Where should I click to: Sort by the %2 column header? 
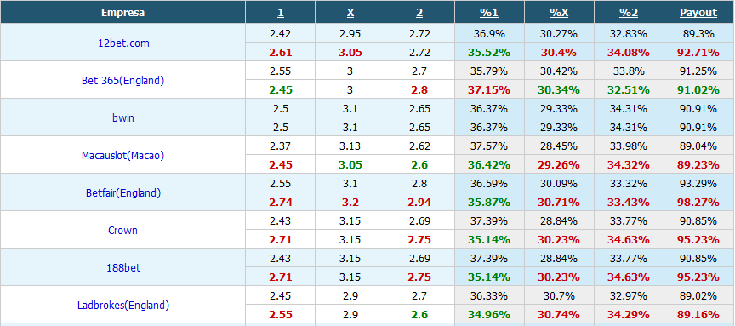(x=629, y=13)
